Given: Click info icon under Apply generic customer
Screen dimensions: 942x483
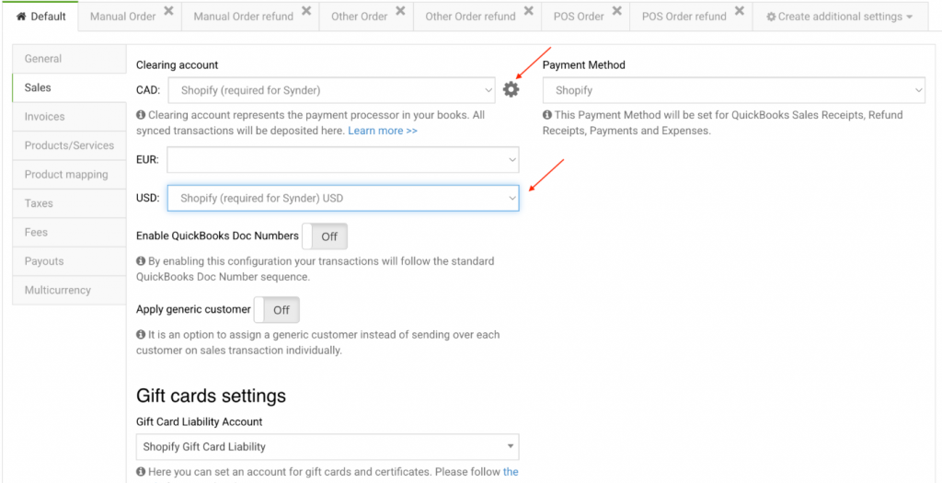Looking at the screenshot, I should click(x=141, y=335).
